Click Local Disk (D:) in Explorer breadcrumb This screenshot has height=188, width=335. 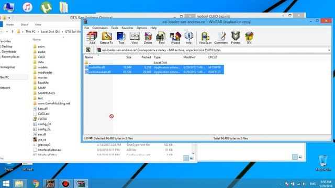50,31
